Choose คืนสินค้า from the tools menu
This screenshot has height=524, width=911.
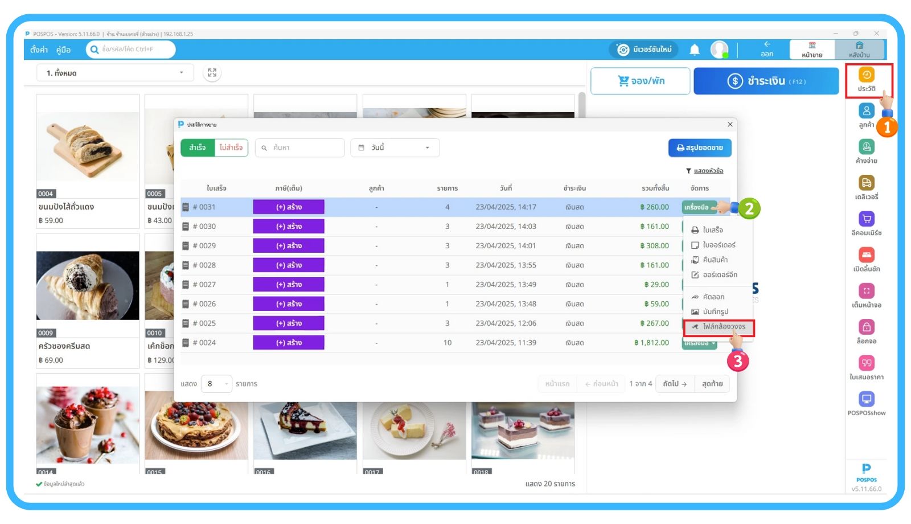coord(715,260)
